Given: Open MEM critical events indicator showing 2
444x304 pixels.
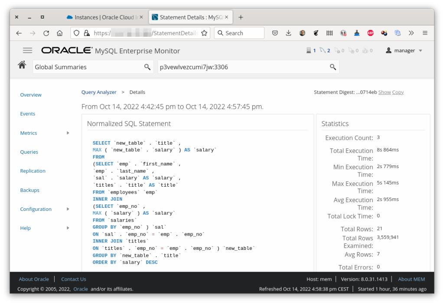Looking at the screenshot, I should tap(323, 50).
